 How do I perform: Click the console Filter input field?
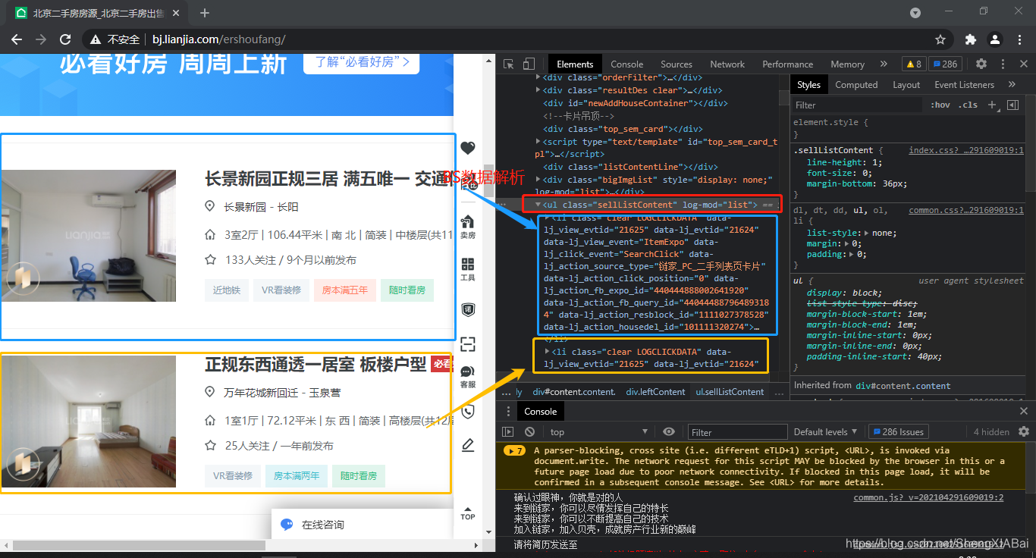point(736,431)
